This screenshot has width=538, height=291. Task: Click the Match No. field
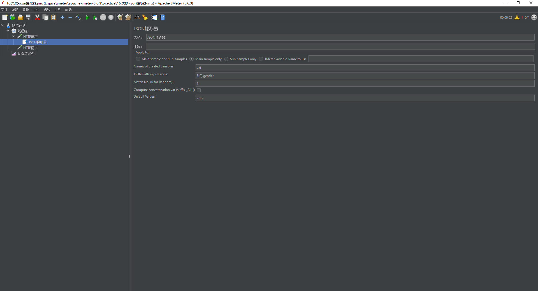coord(365,83)
